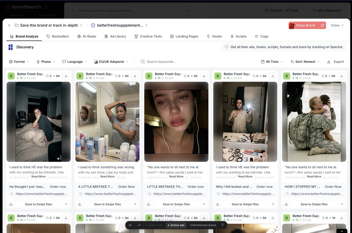Screen dimensions: 352x233
Task: Open stats chart icon on third ad card
Action: (204, 76)
